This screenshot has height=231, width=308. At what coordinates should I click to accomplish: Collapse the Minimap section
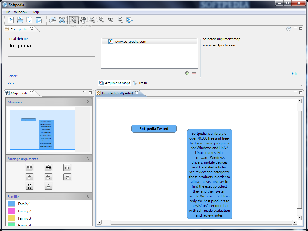88,102
